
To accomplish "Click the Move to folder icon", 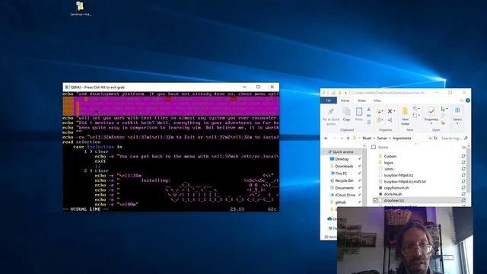I will click(x=379, y=112).
